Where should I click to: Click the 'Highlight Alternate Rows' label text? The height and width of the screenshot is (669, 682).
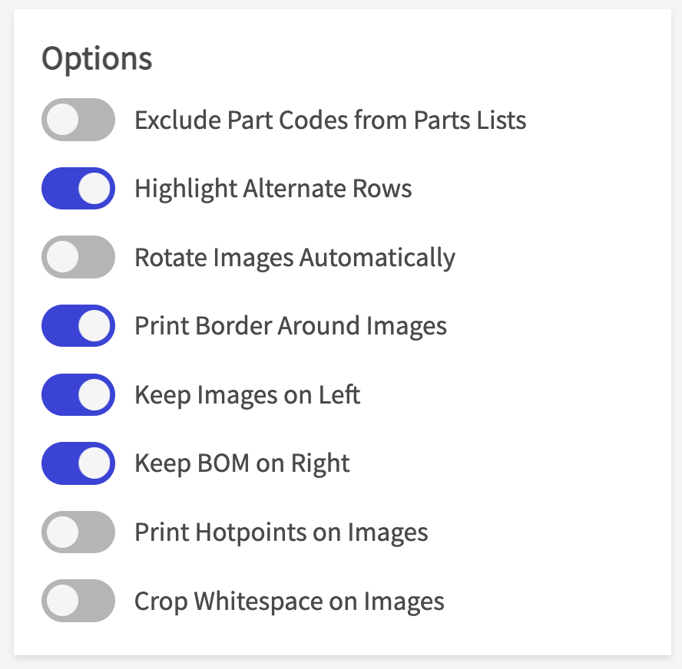[x=273, y=189]
